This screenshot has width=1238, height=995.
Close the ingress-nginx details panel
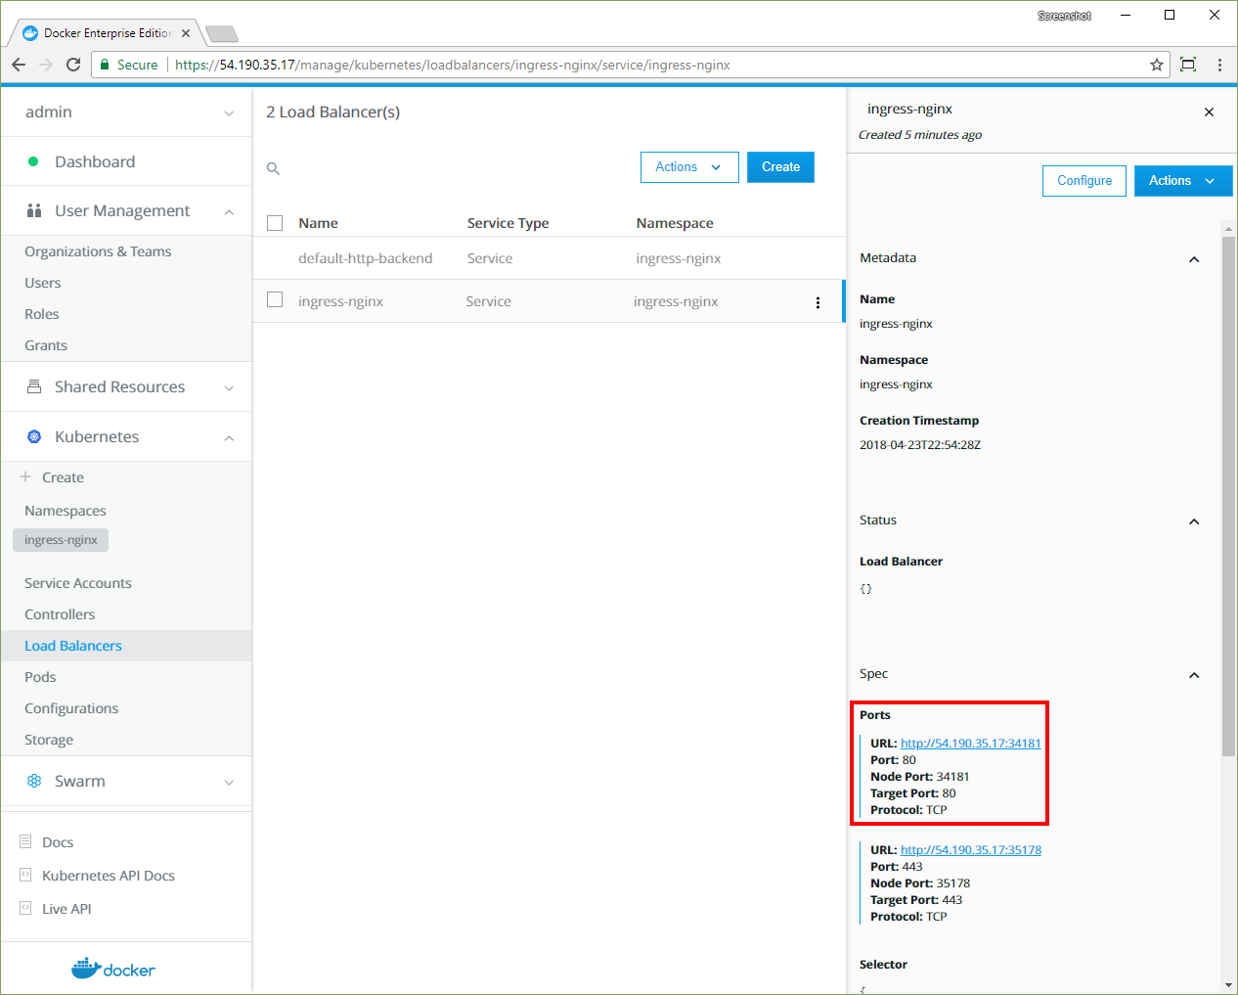(x=1209, y=113)
